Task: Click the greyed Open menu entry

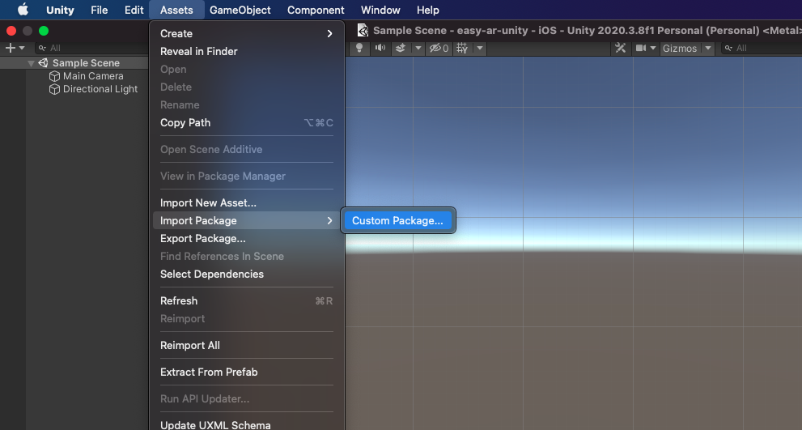Action: click(x=247, y=69)
